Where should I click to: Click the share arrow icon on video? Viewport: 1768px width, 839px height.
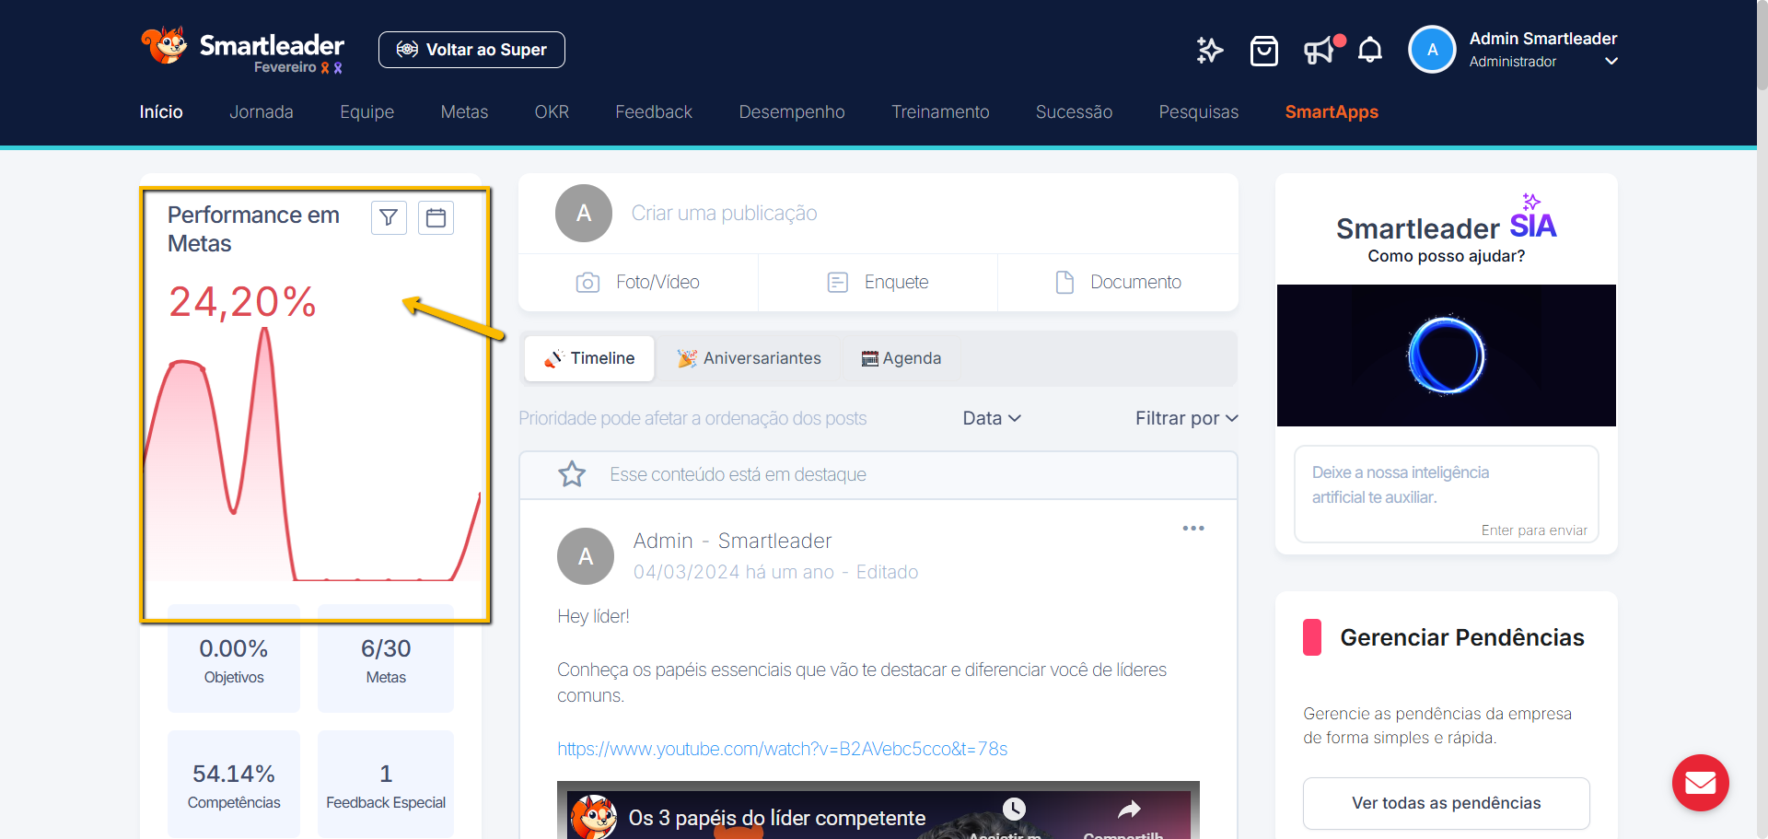1129,810
